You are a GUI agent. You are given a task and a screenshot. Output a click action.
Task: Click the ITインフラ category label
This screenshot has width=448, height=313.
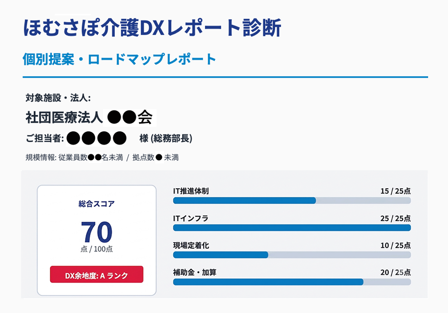tap(191, 218)
